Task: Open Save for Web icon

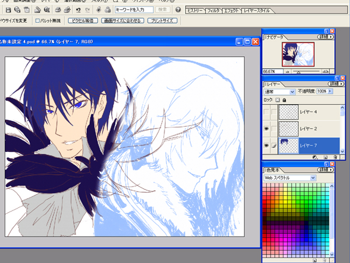Action: [17, 10]
